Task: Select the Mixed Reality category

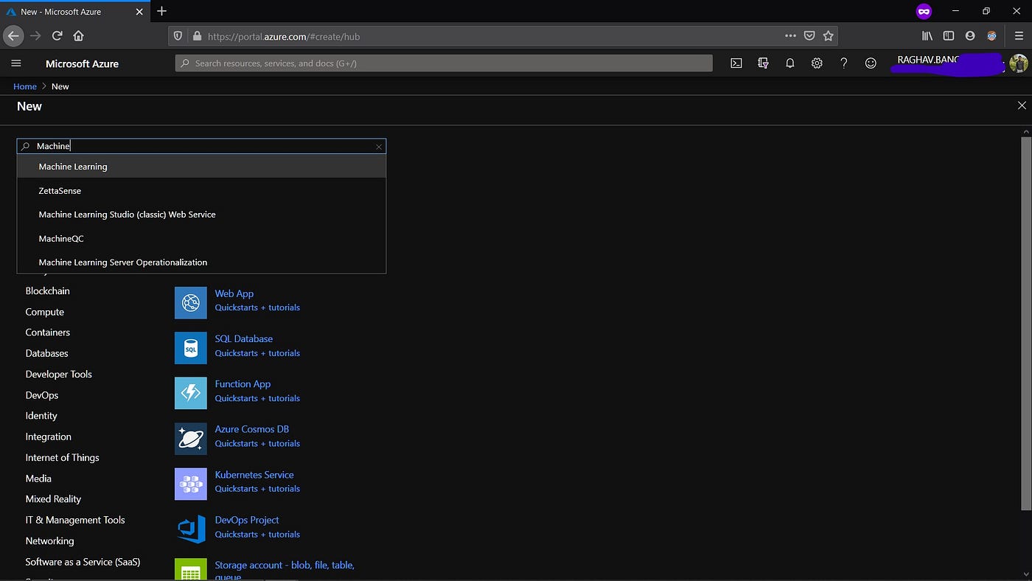Action: click(53, 499)
